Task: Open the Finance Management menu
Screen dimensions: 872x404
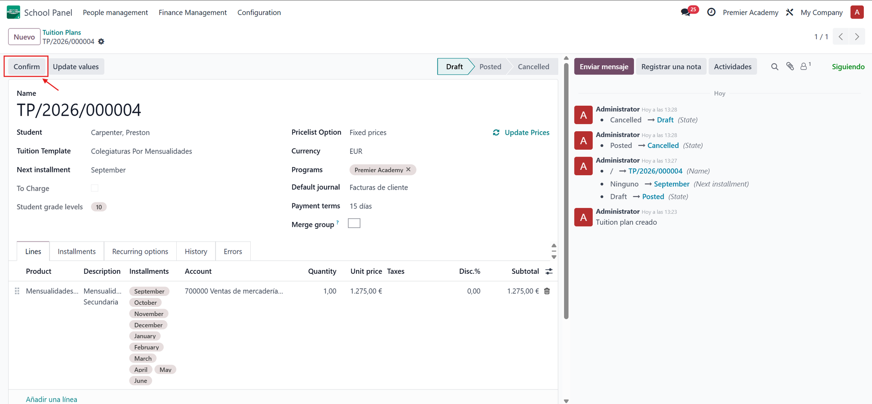Action: point(193,13)
